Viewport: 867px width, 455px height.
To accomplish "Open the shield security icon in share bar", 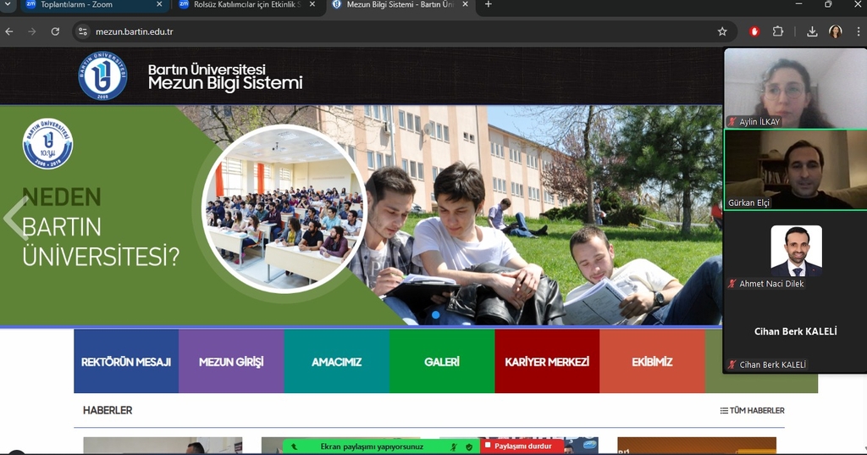I will click(x=469, y=447).
